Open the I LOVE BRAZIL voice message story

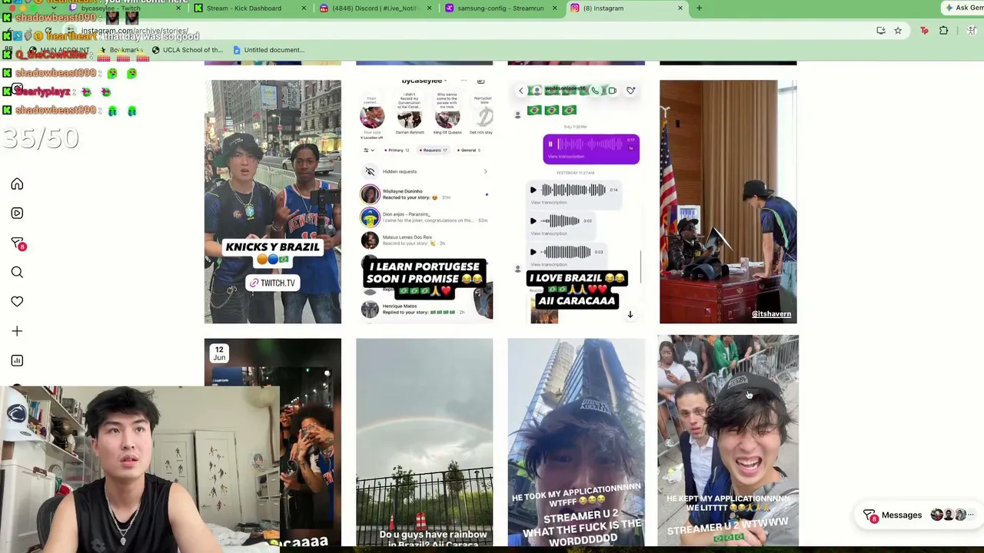click(x=577, y=201)
